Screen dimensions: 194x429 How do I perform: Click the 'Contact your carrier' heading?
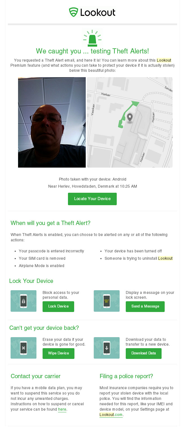36,376
